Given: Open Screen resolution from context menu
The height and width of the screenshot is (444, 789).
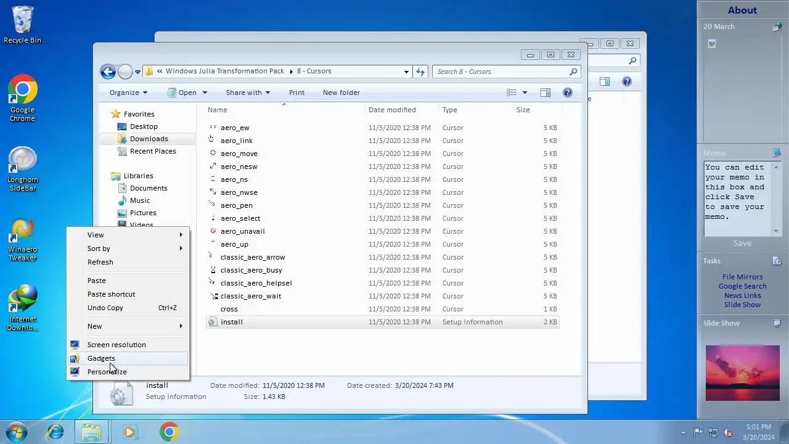Looking at the screenshot, I should (128, 345).
